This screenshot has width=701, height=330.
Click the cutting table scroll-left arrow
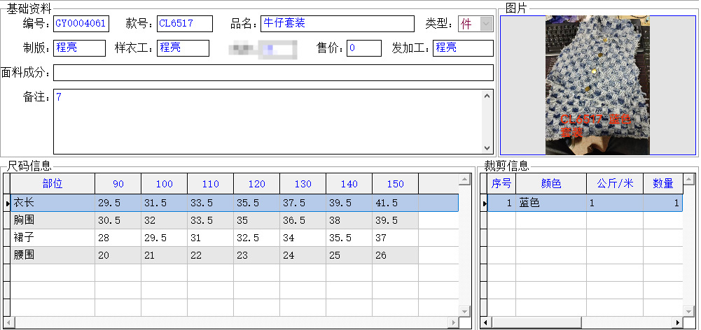(486, 322)
